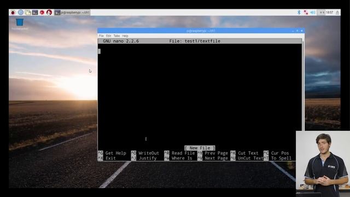The width and height of the screenshot is (350, 197).
Task: Click the 'Read File' shortcut label
Action: [183, 153]
